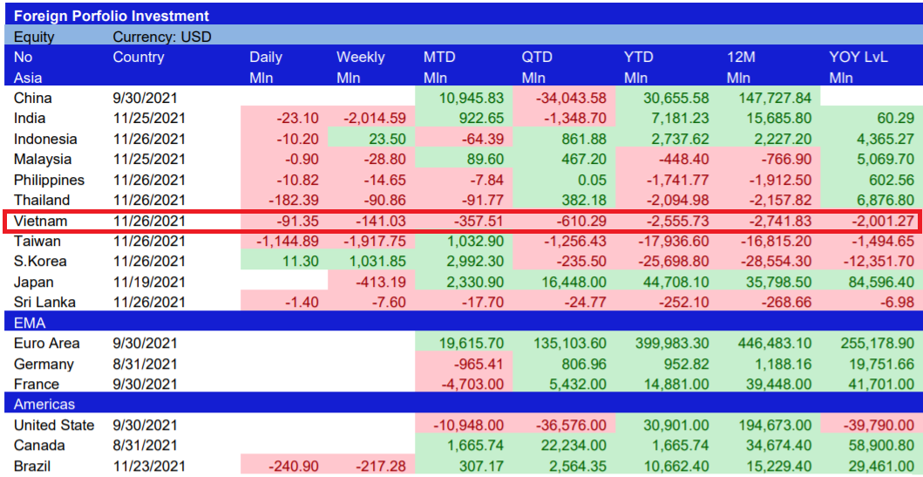Select the EMA section header row
The width and height of the screenshot is (923, 477).
tap(462, 323)
